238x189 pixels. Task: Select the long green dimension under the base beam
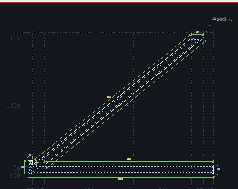tap(121, 177)
